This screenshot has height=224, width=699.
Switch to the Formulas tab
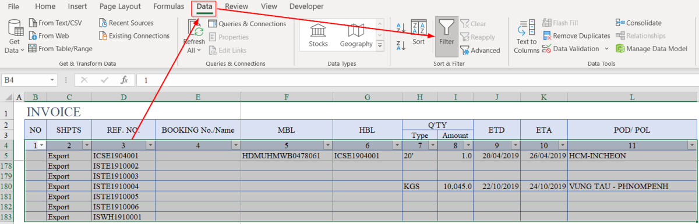tap(168, 6)
